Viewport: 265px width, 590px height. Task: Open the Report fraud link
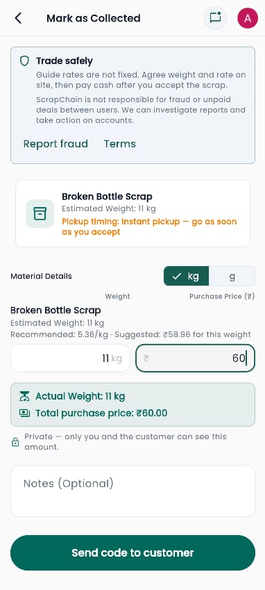click(x=55, y=144)
